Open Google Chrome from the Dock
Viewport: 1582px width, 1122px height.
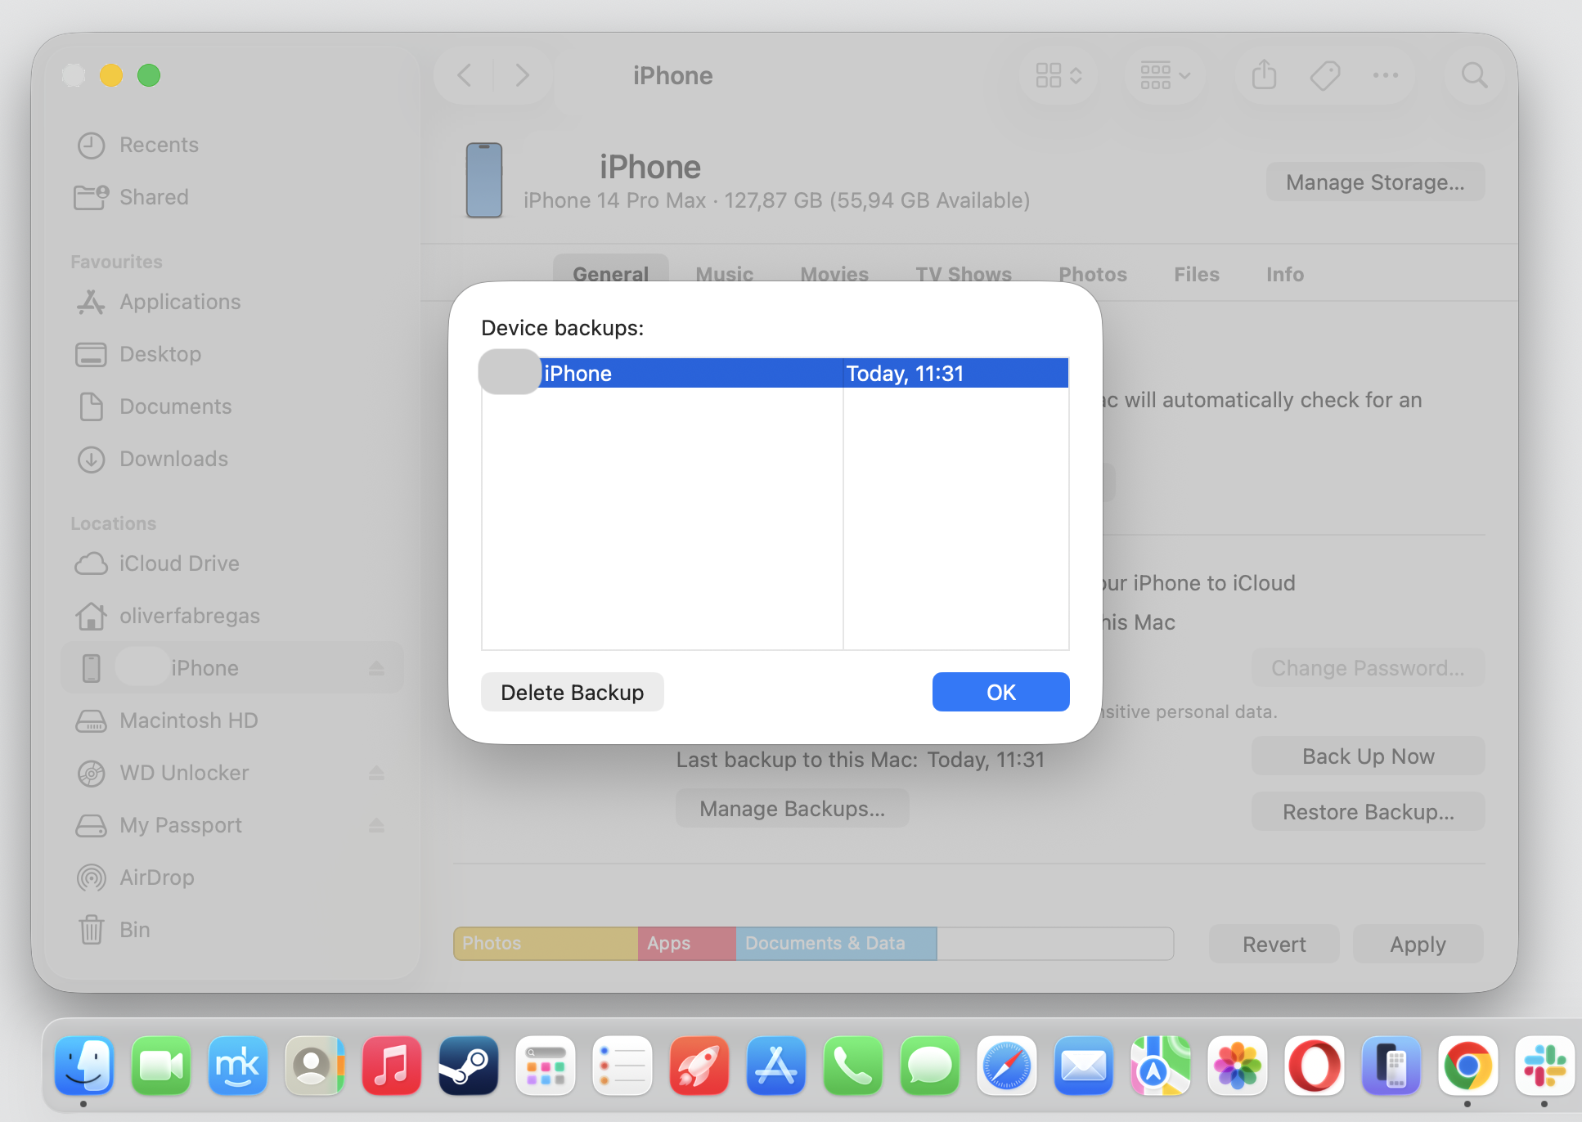click(x=1468, y=1066)
